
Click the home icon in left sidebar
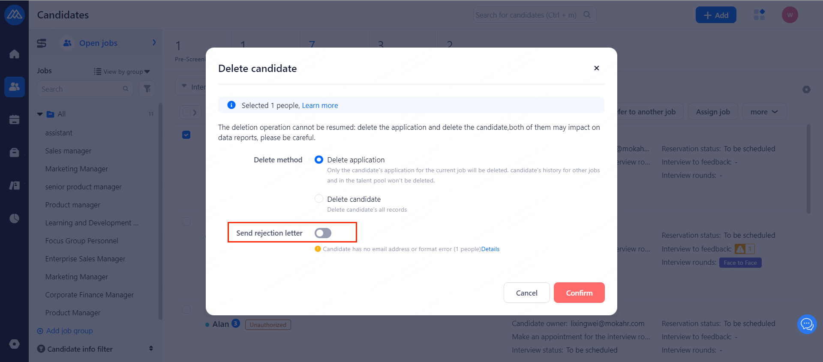(x=14, y=54)
